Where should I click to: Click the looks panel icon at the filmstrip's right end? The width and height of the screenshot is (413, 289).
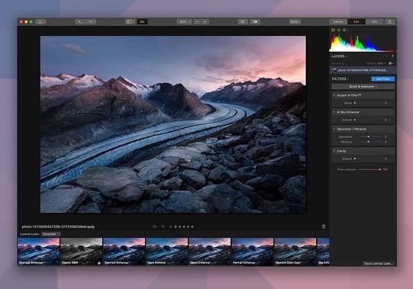click(x=324, y=226)
